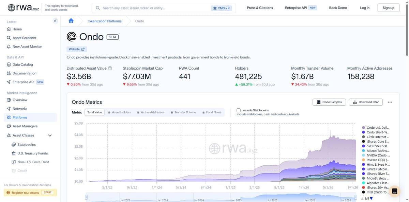Open sidebar Enterprise API entry
This screenshot has width=409, height=202.
[25, 82]
